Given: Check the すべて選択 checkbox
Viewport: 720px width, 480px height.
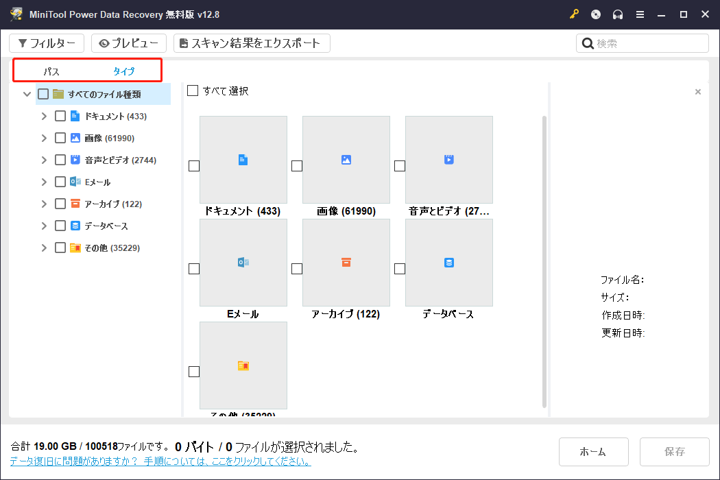Looking at the screenshot, I should pos(193,90).
